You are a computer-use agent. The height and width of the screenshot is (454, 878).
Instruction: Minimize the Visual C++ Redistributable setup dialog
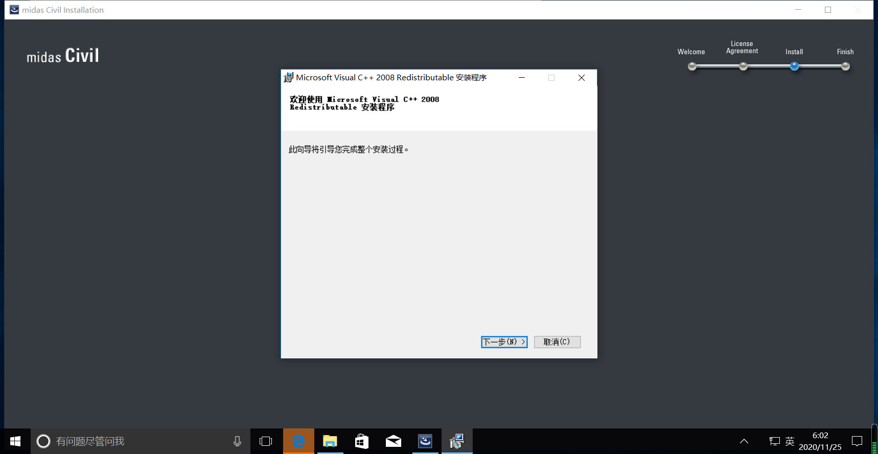(522, 78)
